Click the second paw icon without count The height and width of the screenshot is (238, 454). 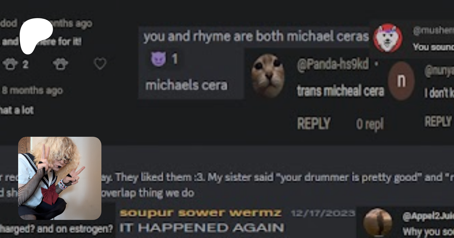click(x=61, y=64)
